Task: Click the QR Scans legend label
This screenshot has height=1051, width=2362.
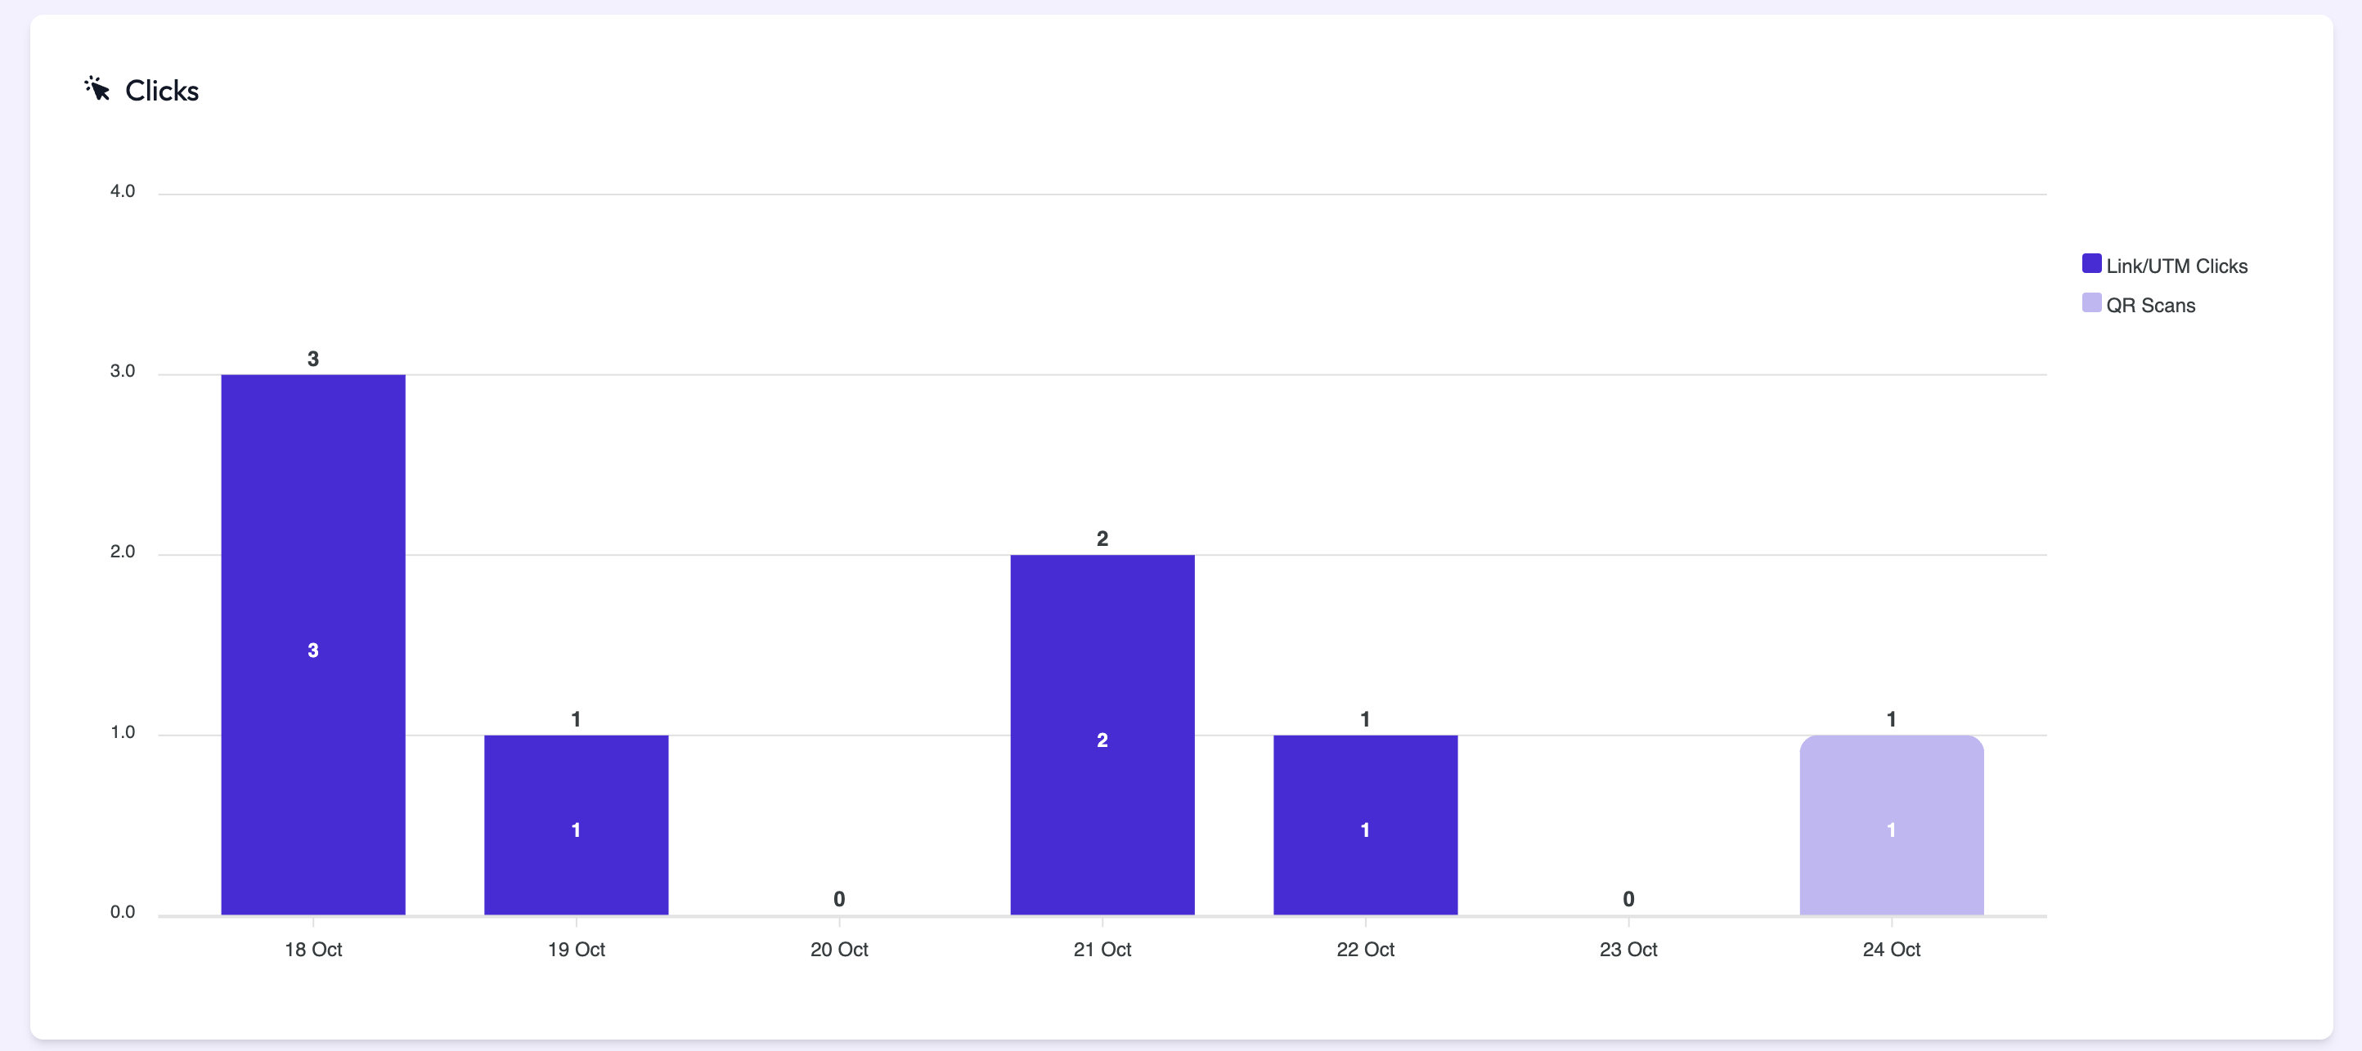Action: 2150,305
